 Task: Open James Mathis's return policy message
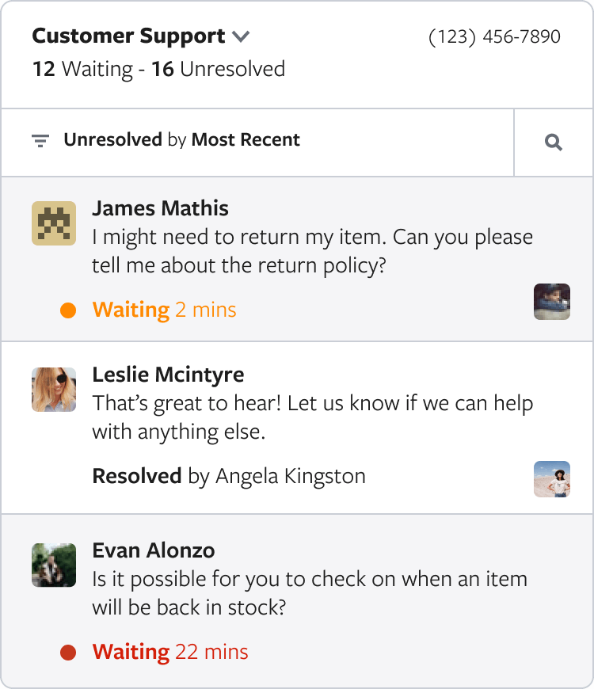pyautogui.click(x=312, y=250)
